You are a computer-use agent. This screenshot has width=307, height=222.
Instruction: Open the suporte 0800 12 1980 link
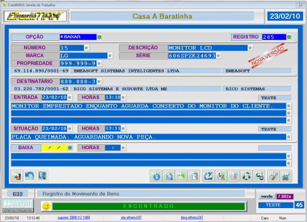(x=72, y=218)
